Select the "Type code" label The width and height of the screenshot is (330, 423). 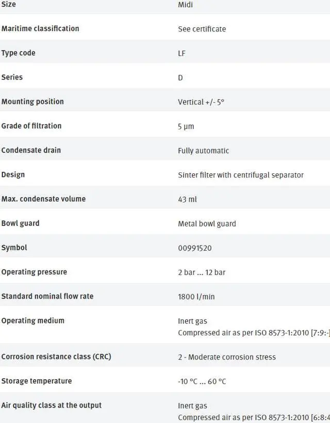pos(19,53)
